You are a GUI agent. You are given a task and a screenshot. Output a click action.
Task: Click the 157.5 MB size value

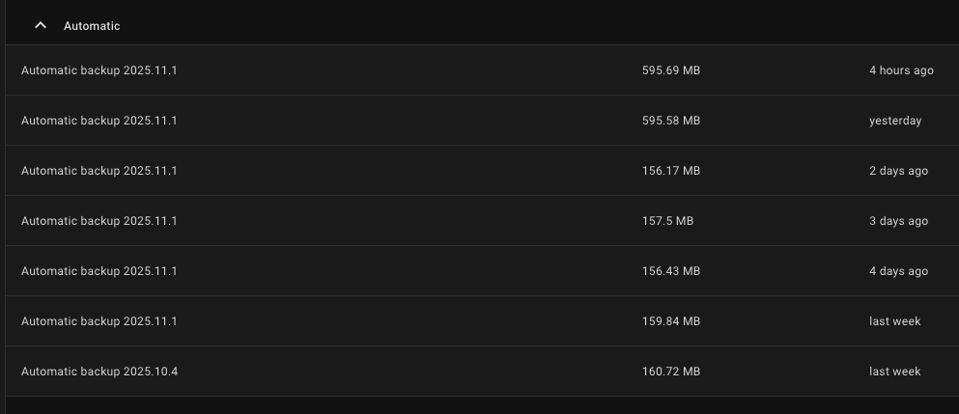click(x=667, y=221)
